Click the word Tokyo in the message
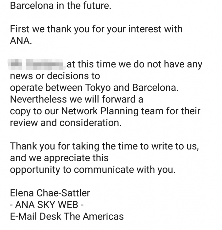This screenshot has width=222, height=230. click(x=98, y=88)
